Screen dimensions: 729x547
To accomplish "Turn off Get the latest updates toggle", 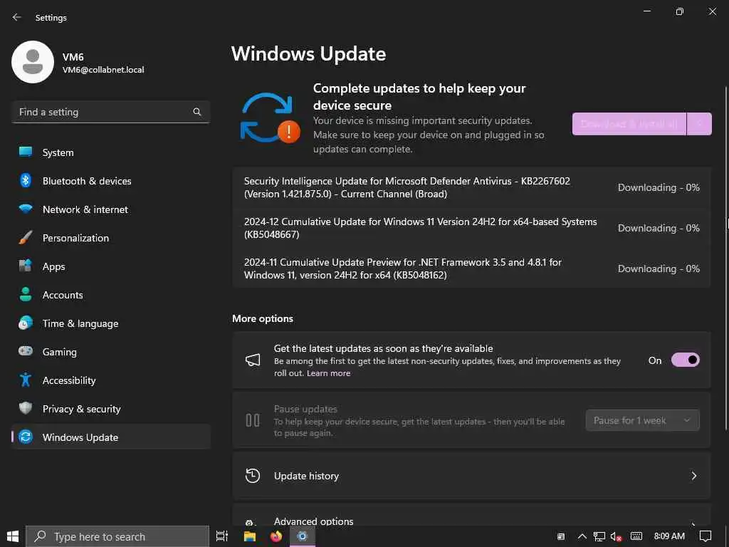I will click(686, 360).
